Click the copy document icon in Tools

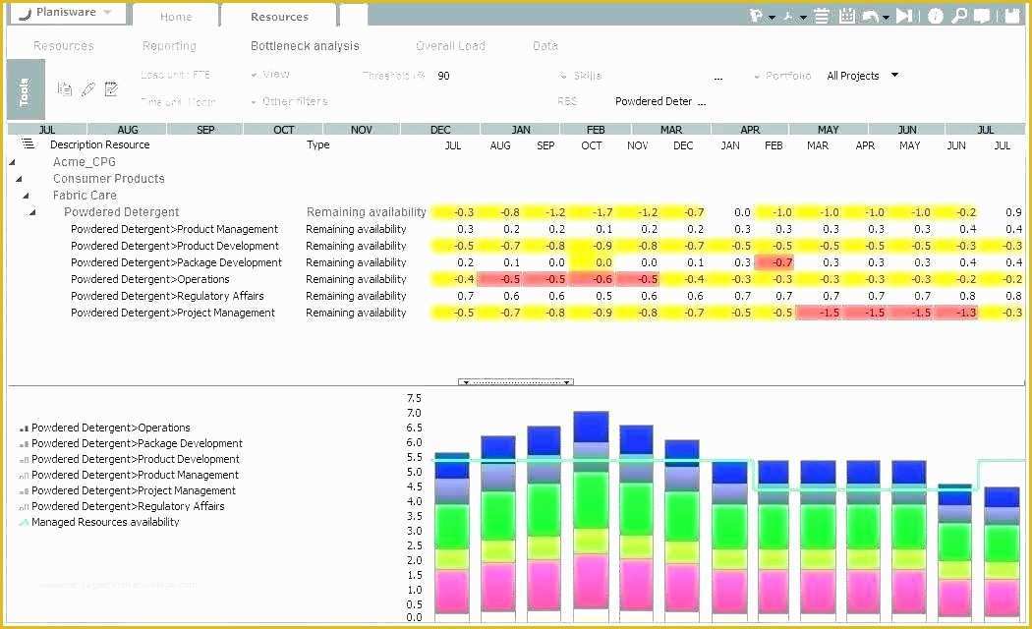tap(65, 88)
